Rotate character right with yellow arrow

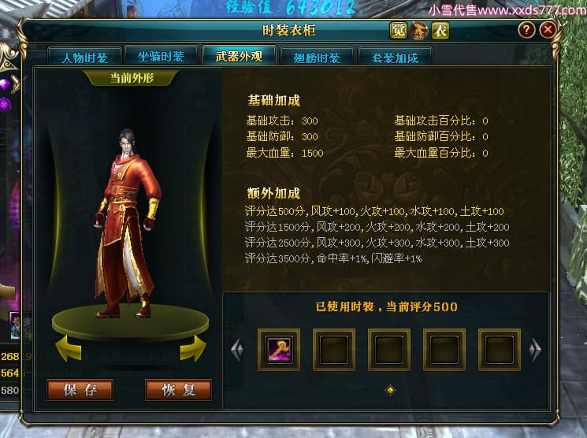(193, 348)
